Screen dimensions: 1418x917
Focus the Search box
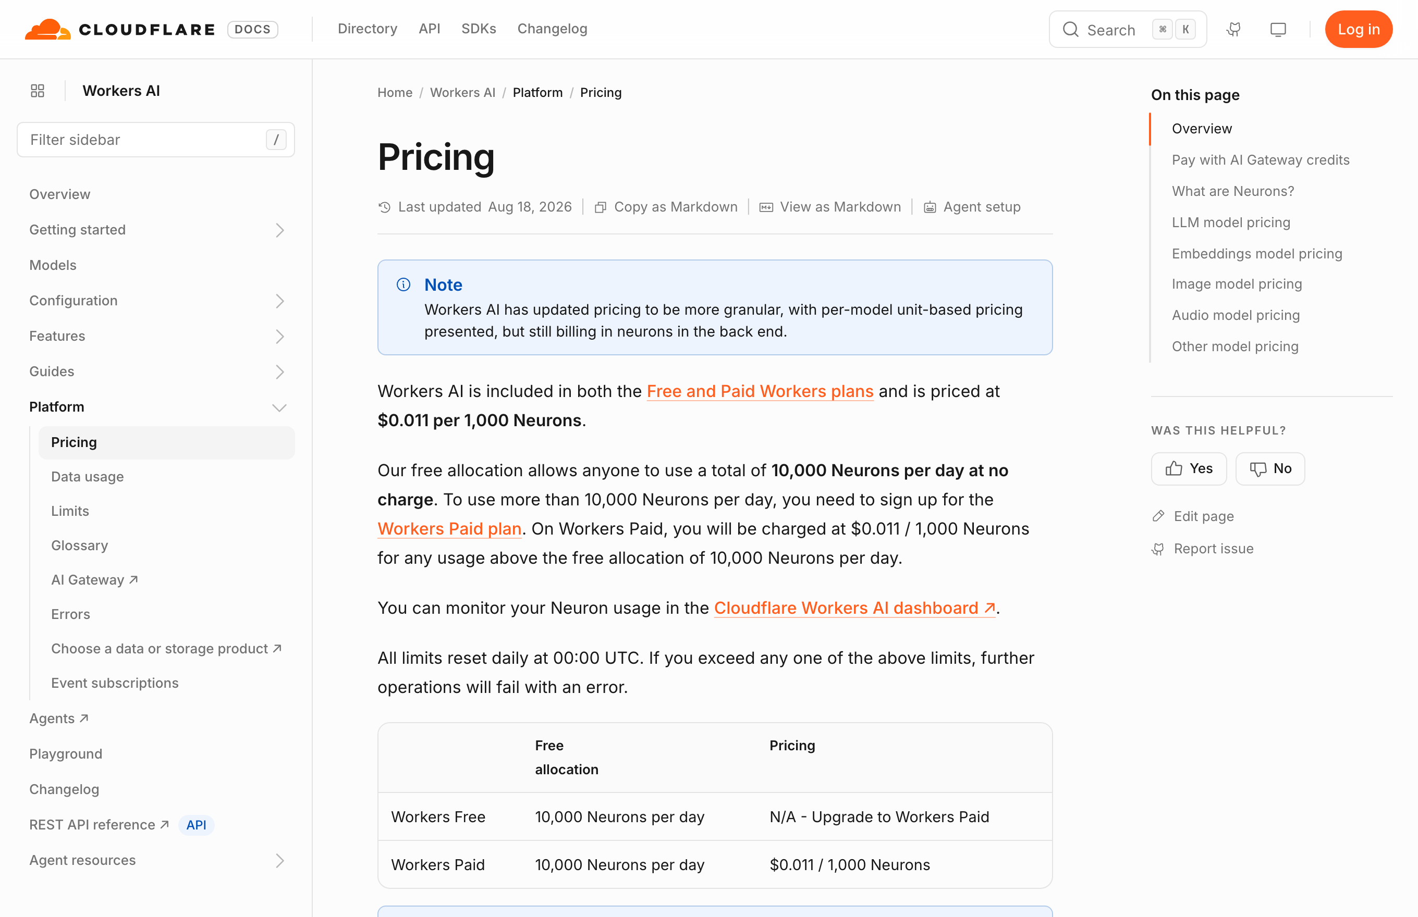point(1127,29)
